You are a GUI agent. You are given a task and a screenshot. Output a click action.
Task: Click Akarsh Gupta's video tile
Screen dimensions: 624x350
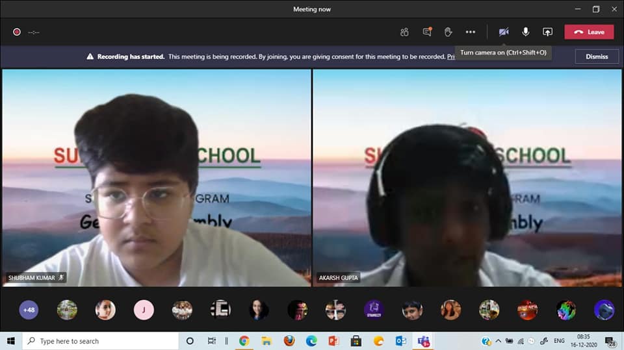pyautogui.click(x=467, y=178)
